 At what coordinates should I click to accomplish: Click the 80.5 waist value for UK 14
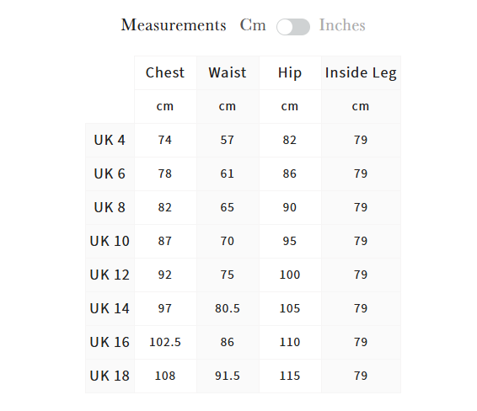tap(228, 308)
